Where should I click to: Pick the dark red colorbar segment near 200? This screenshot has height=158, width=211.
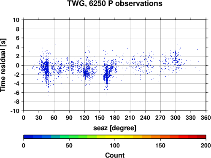tap(201, 137)
